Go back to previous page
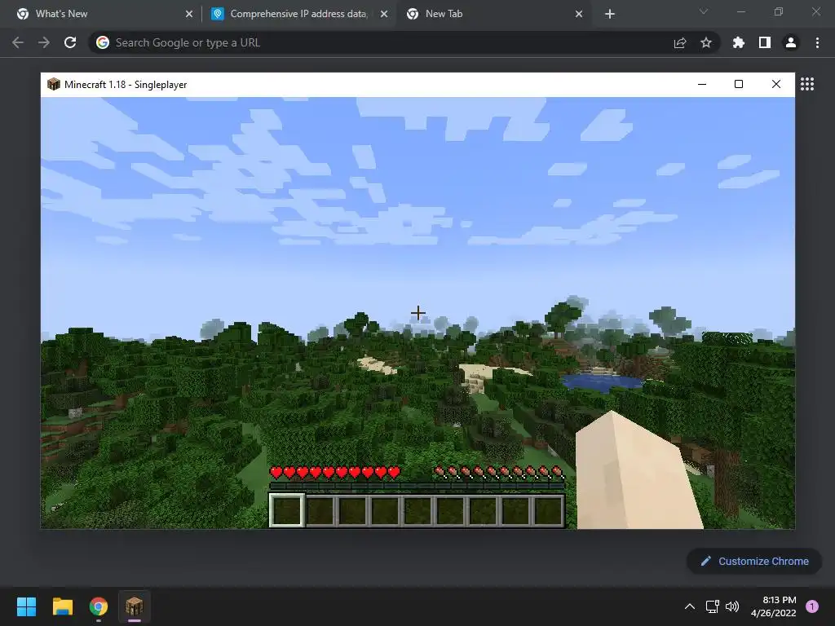This screenshot has width=835, height=626. coord(18,42)
